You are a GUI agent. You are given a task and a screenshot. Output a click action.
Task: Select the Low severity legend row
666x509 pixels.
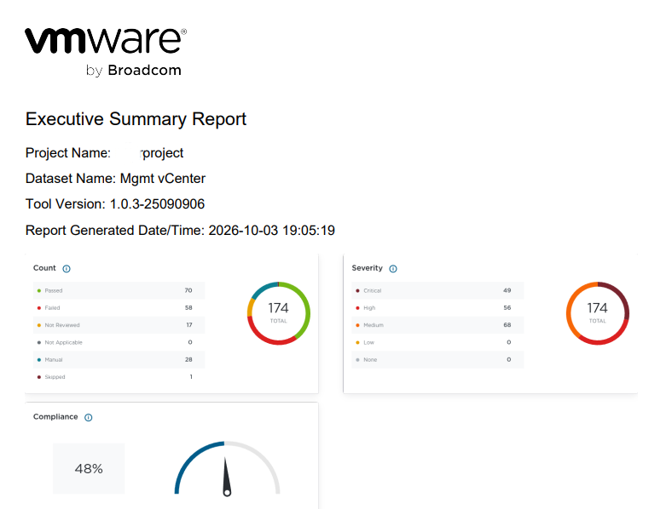[437, 342]
